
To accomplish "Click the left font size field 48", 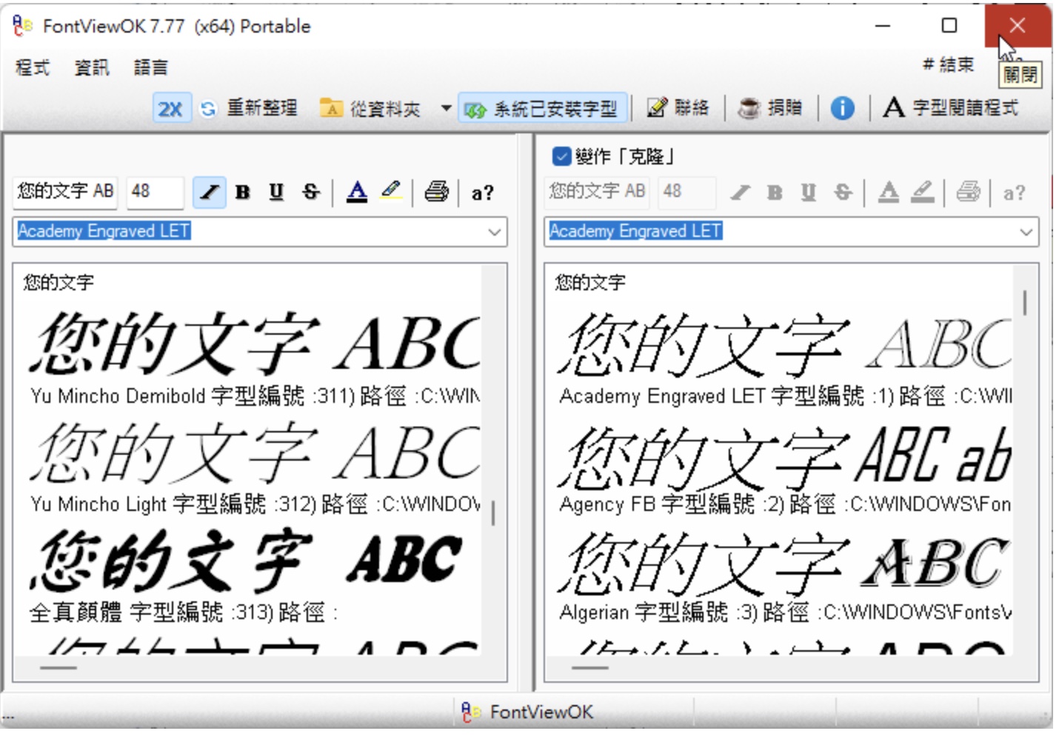I will (x=154, y=191).
